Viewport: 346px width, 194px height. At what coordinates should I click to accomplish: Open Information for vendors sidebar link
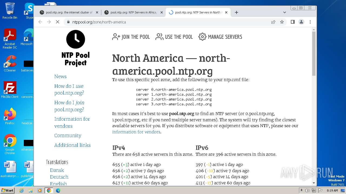point(72,122)
